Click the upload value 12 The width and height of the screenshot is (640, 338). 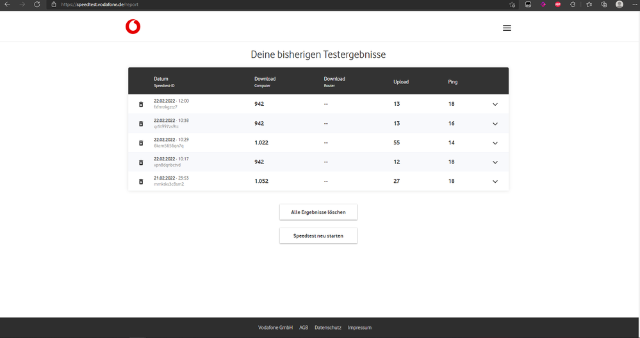tap(397, 162)
